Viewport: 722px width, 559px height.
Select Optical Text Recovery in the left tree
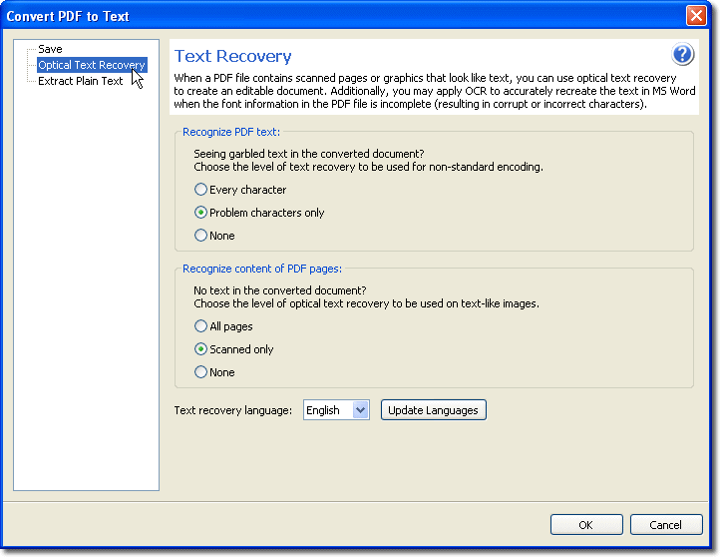click(92, 65)
